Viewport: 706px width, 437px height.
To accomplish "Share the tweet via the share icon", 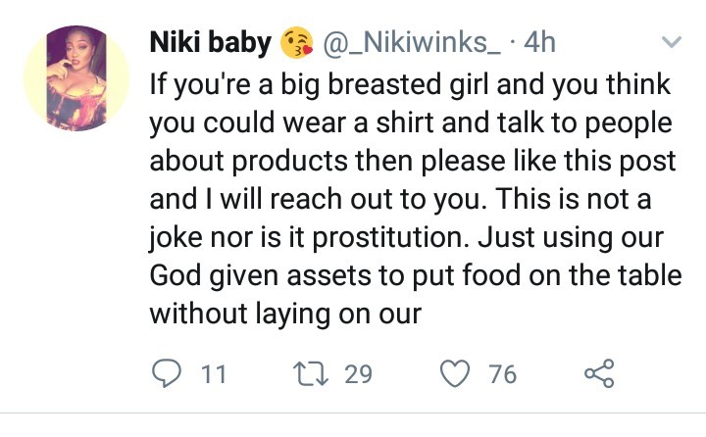I will [597, 373].
